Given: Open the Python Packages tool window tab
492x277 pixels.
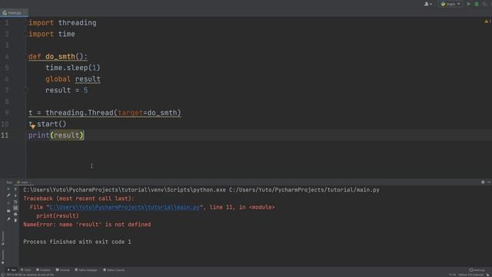Looking at the screenshot, I should [86, 270].
